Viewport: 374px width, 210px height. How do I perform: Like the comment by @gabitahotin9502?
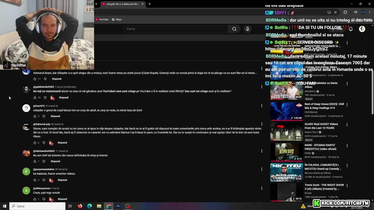click(35, 98)
